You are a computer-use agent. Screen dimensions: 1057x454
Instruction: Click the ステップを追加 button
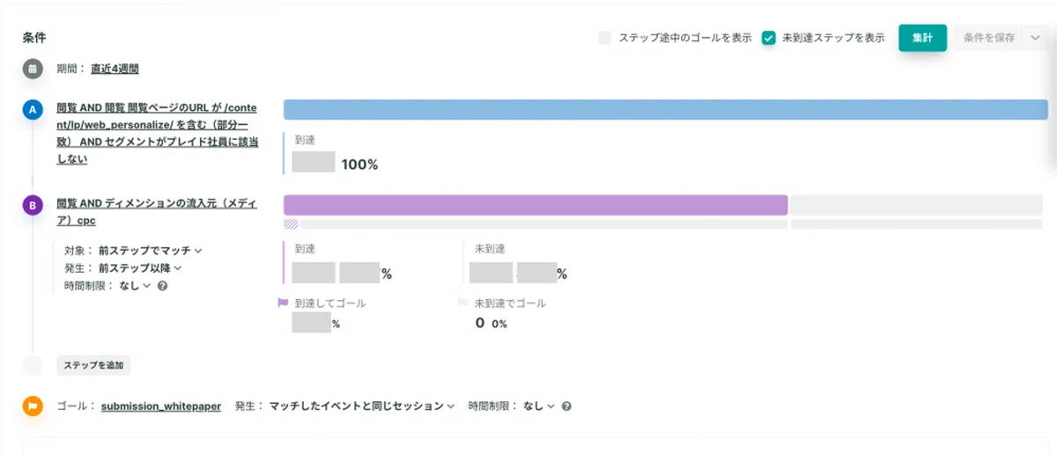[93, 365]
